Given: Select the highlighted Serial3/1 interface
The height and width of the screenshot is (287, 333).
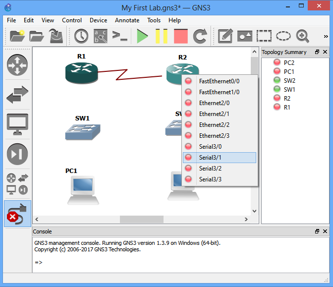Looking at the screenshot, I should pyautogui.click(x=220, y=158).
